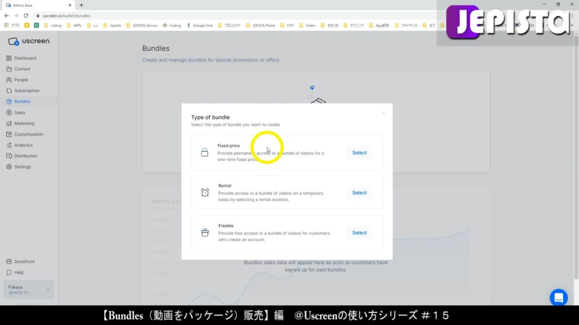This screenshot has height=325, width=579.
Task: Click the Subscription icon in sidebar
Action: point(9,91)
